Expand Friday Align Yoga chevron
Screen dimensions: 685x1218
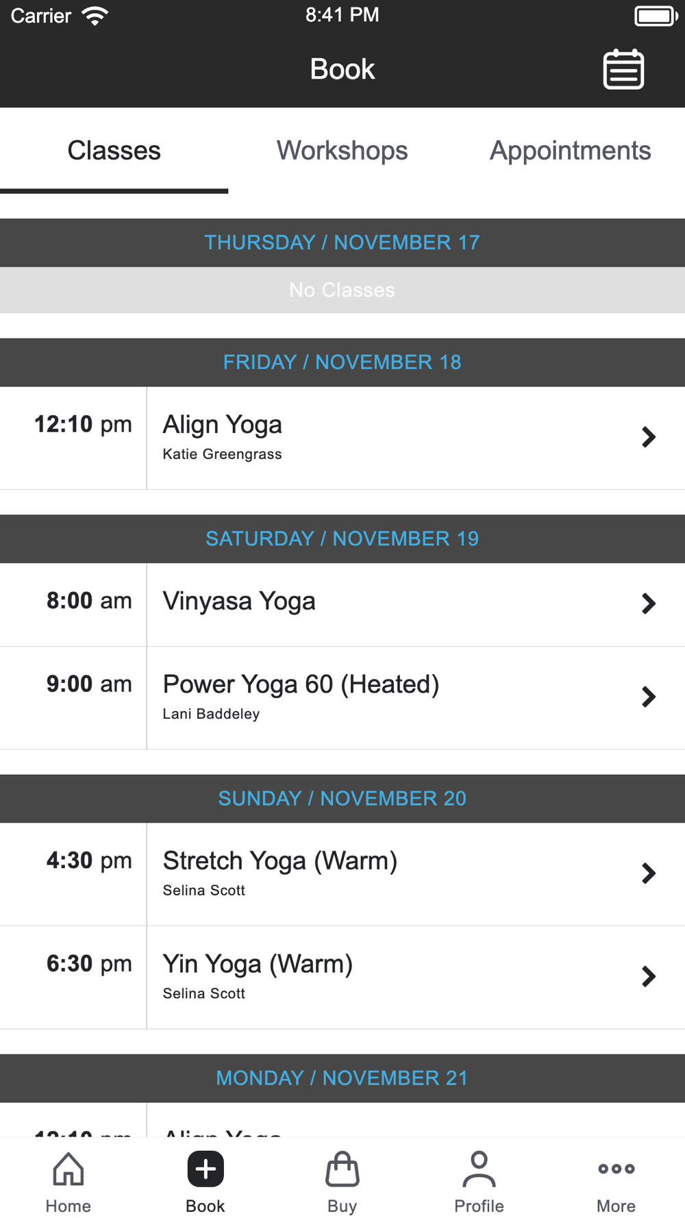click(648, 437)
